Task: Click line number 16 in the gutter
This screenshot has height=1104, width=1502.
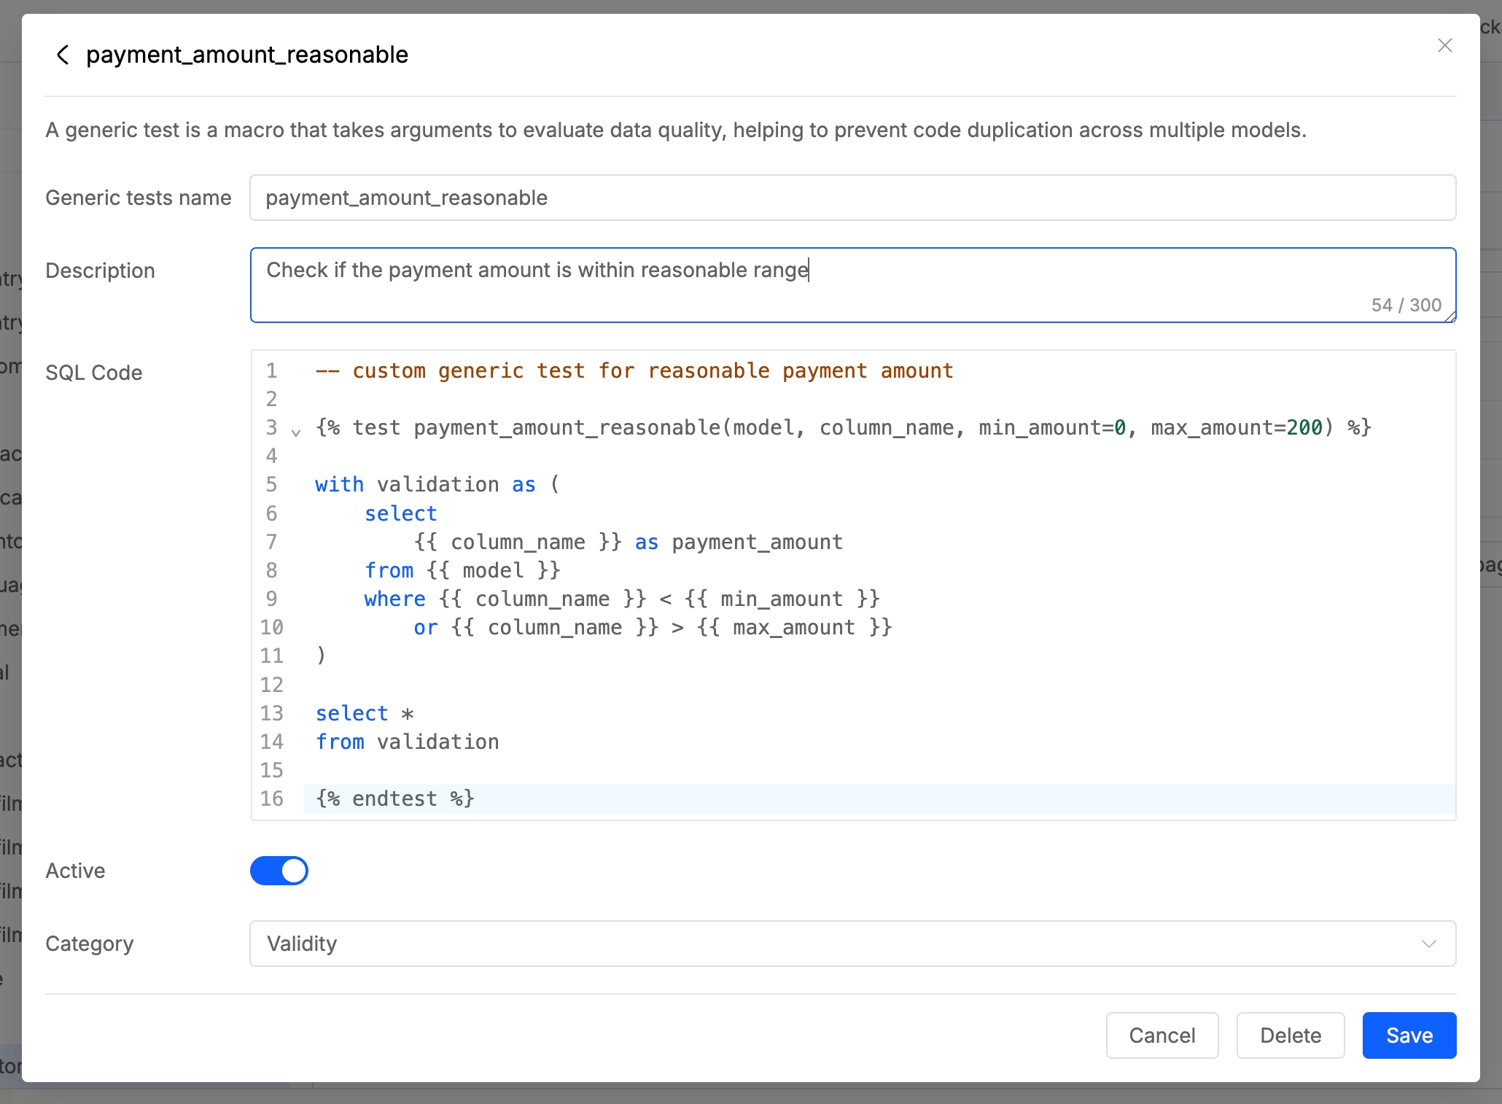Action: tap(272, 798)
